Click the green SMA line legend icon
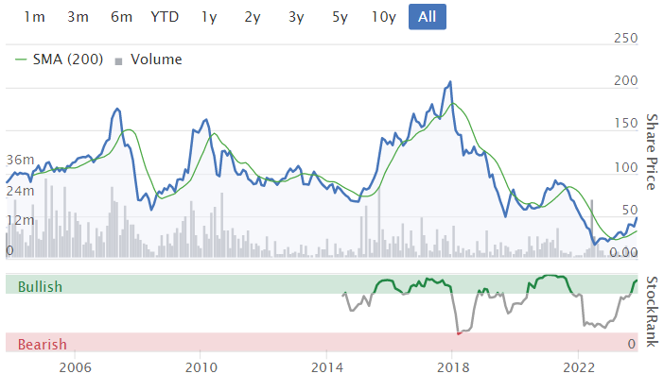This screenshot has width=664, height=374. (x=21, y=59)
